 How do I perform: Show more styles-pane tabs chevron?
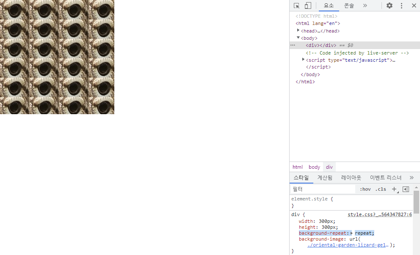[412, 178]
